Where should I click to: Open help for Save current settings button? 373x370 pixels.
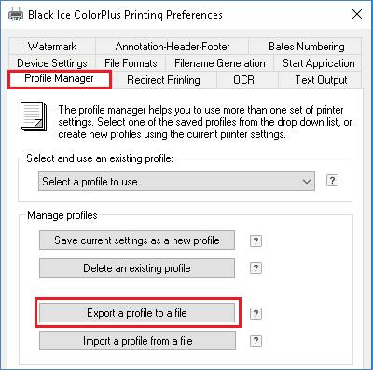click(256, 240)
